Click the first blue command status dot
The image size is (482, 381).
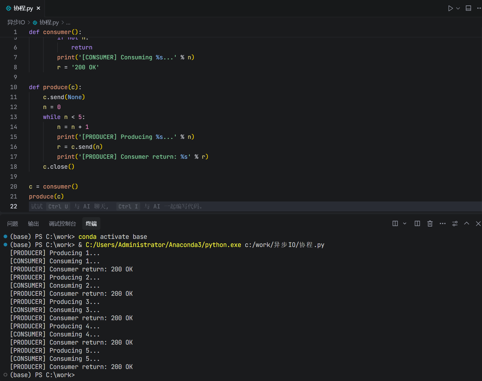click(5, 236)
